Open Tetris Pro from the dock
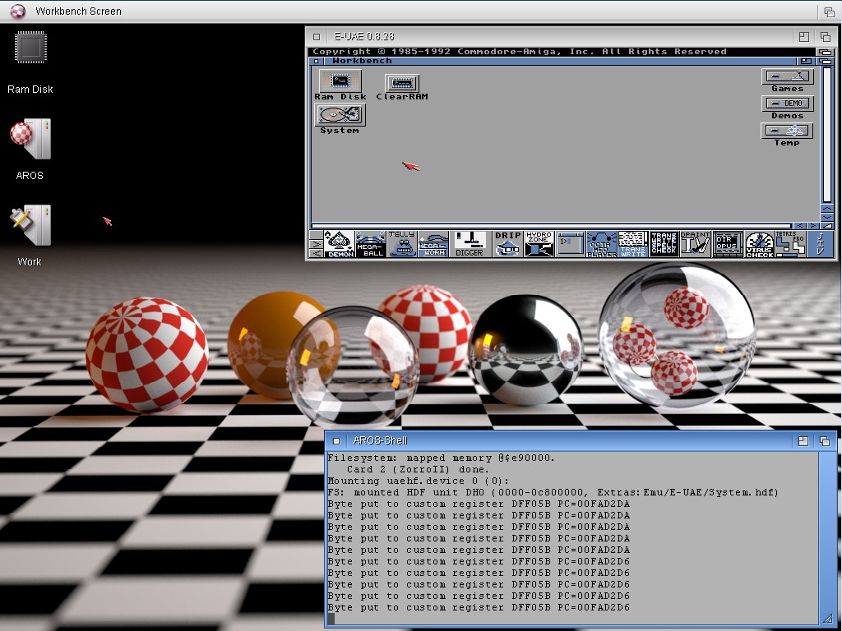The width and height of the screenshot is (842, 631). (791, 244)
